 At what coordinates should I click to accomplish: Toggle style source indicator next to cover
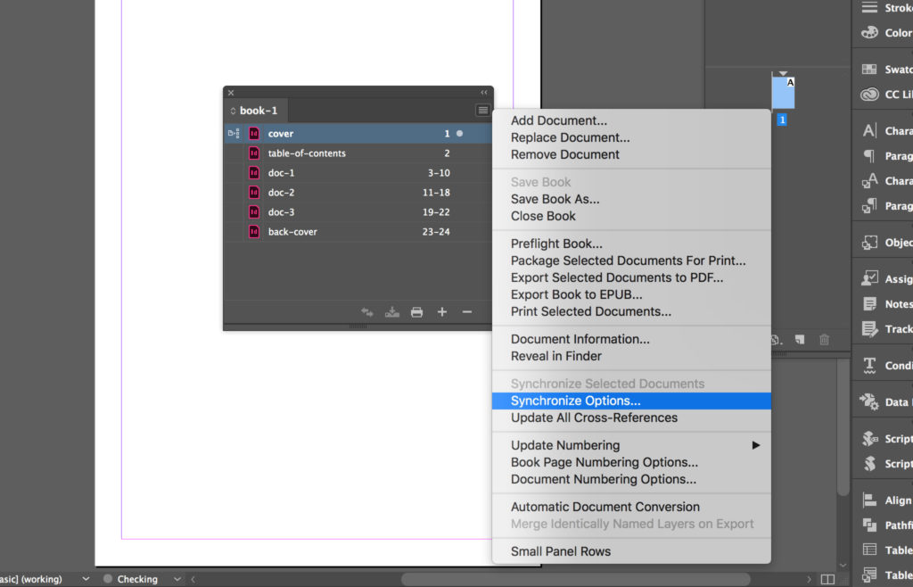pos(234,133)
